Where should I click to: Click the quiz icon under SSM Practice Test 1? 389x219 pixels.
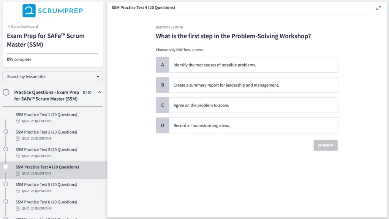[x=18, y=121]
